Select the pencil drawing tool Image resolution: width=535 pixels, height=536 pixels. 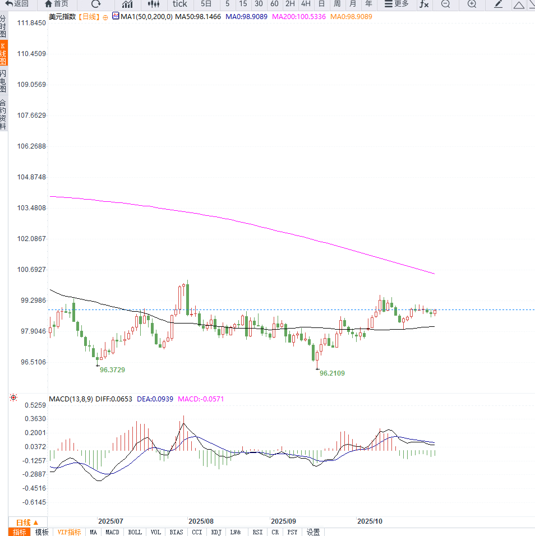499,4
